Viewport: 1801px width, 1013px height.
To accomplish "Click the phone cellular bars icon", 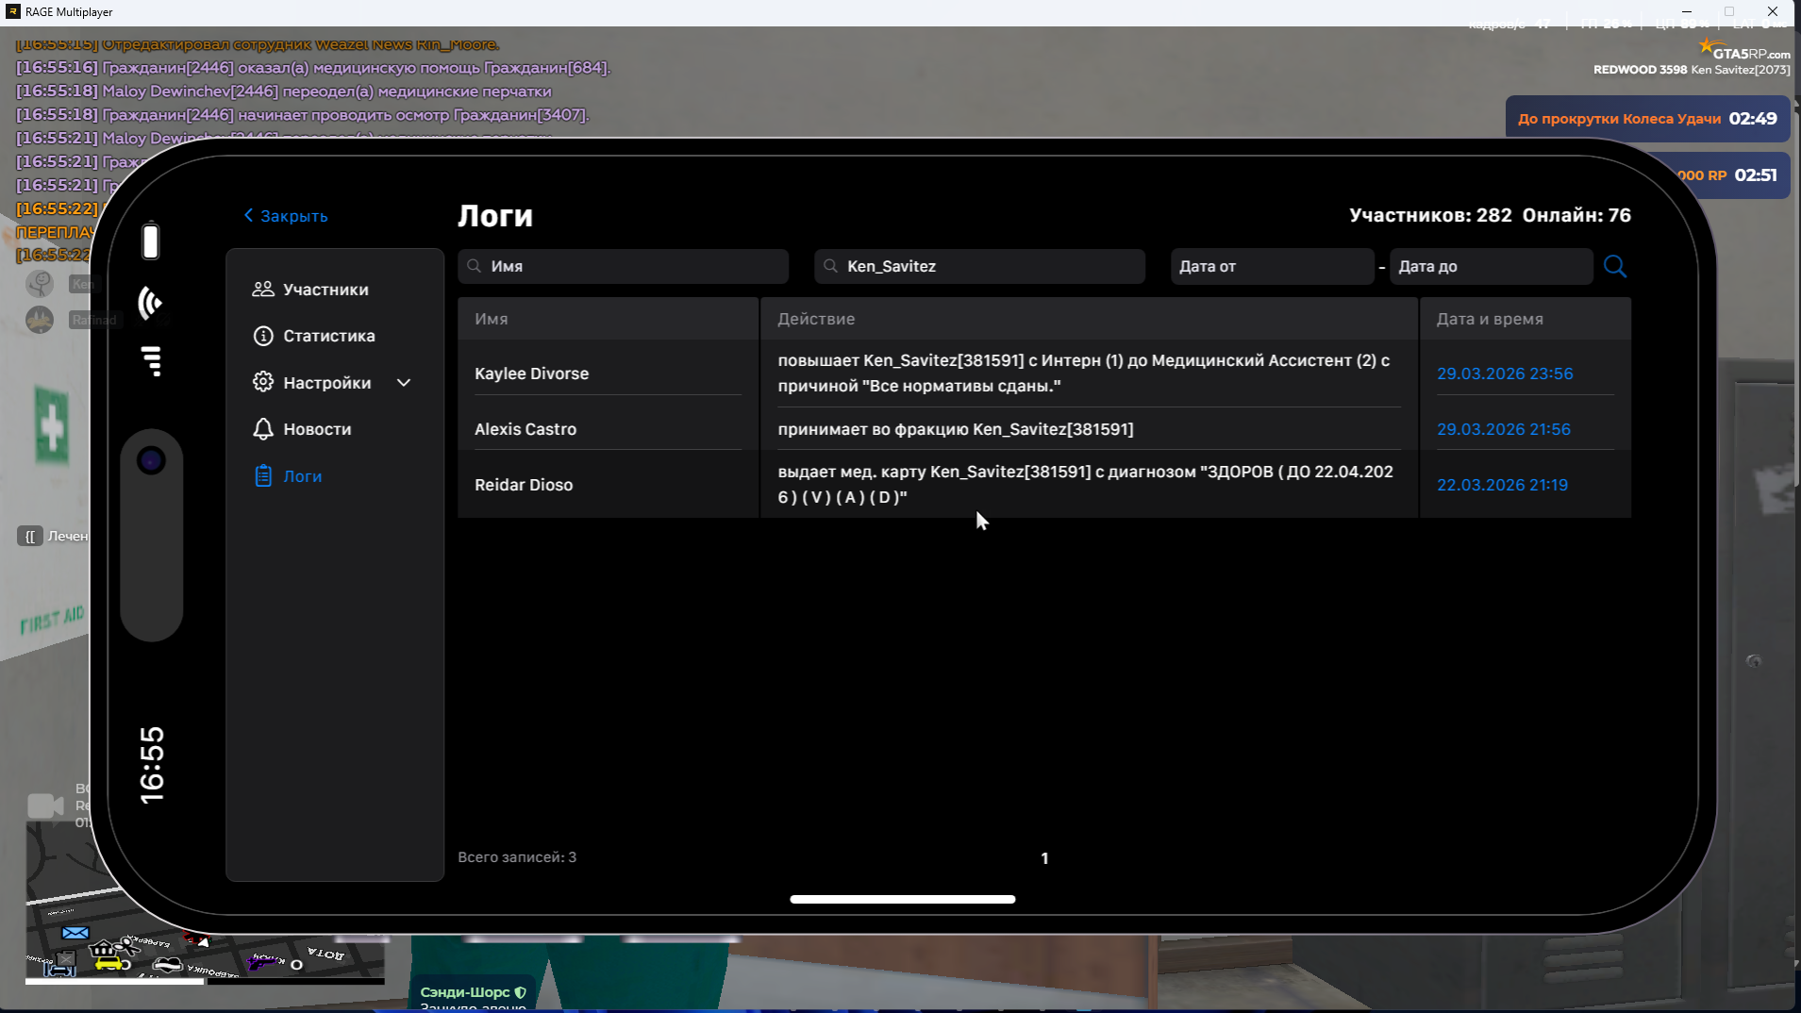I will pos(151,361).
